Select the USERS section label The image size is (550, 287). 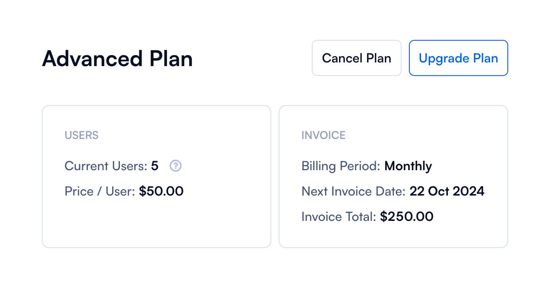click(x=82, y=135)
